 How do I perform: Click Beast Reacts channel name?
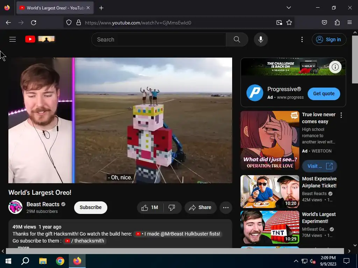pyautogui.click(x=43, y=204)
